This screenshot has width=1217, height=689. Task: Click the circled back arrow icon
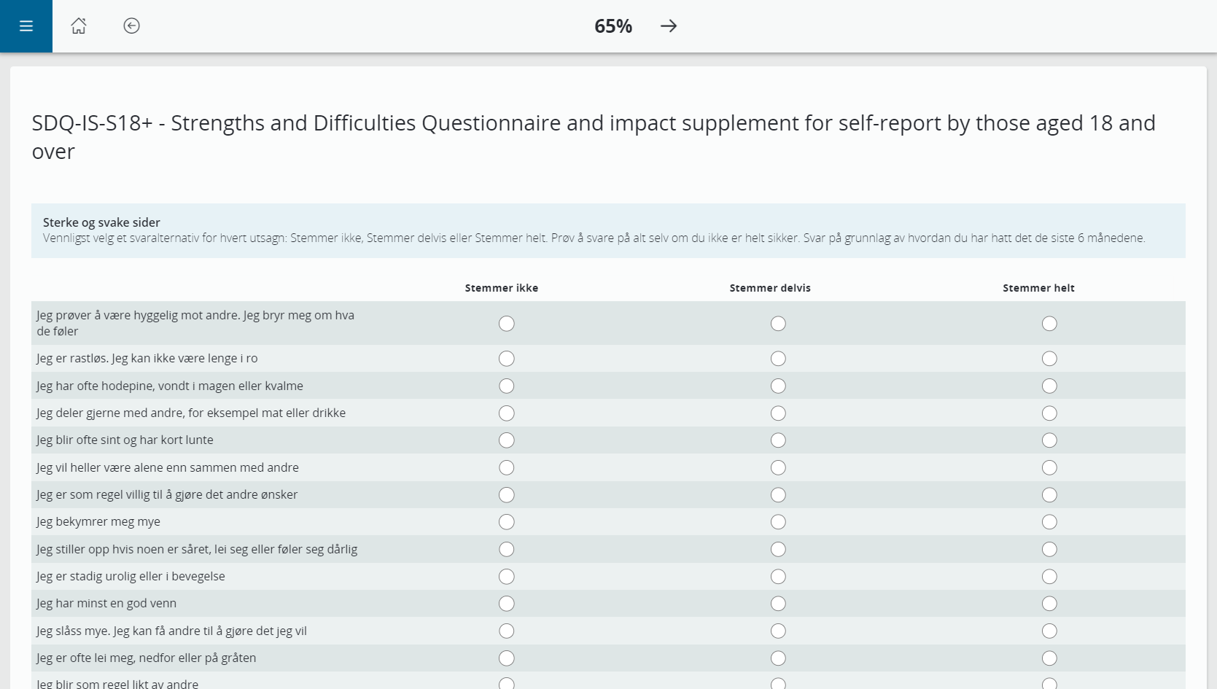(x=131, y=26)
